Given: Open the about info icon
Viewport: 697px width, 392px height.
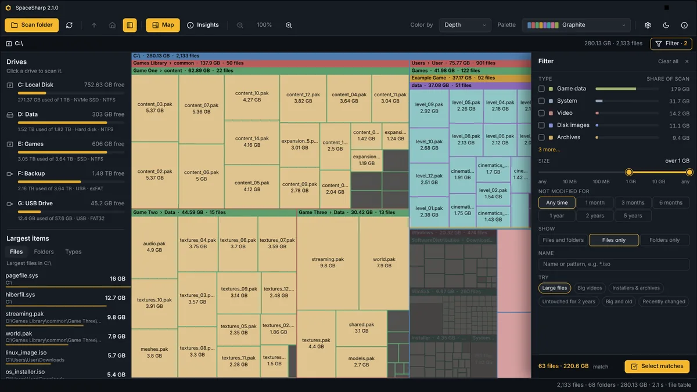Looking at the screenshot, I should [684, 25].
